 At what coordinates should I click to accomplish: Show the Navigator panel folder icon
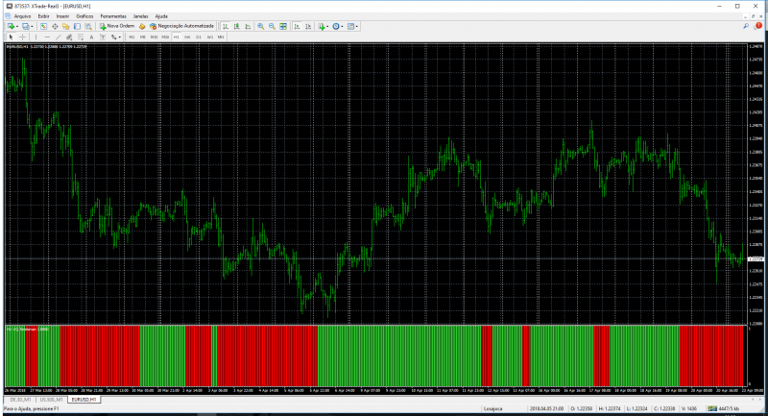65,27
